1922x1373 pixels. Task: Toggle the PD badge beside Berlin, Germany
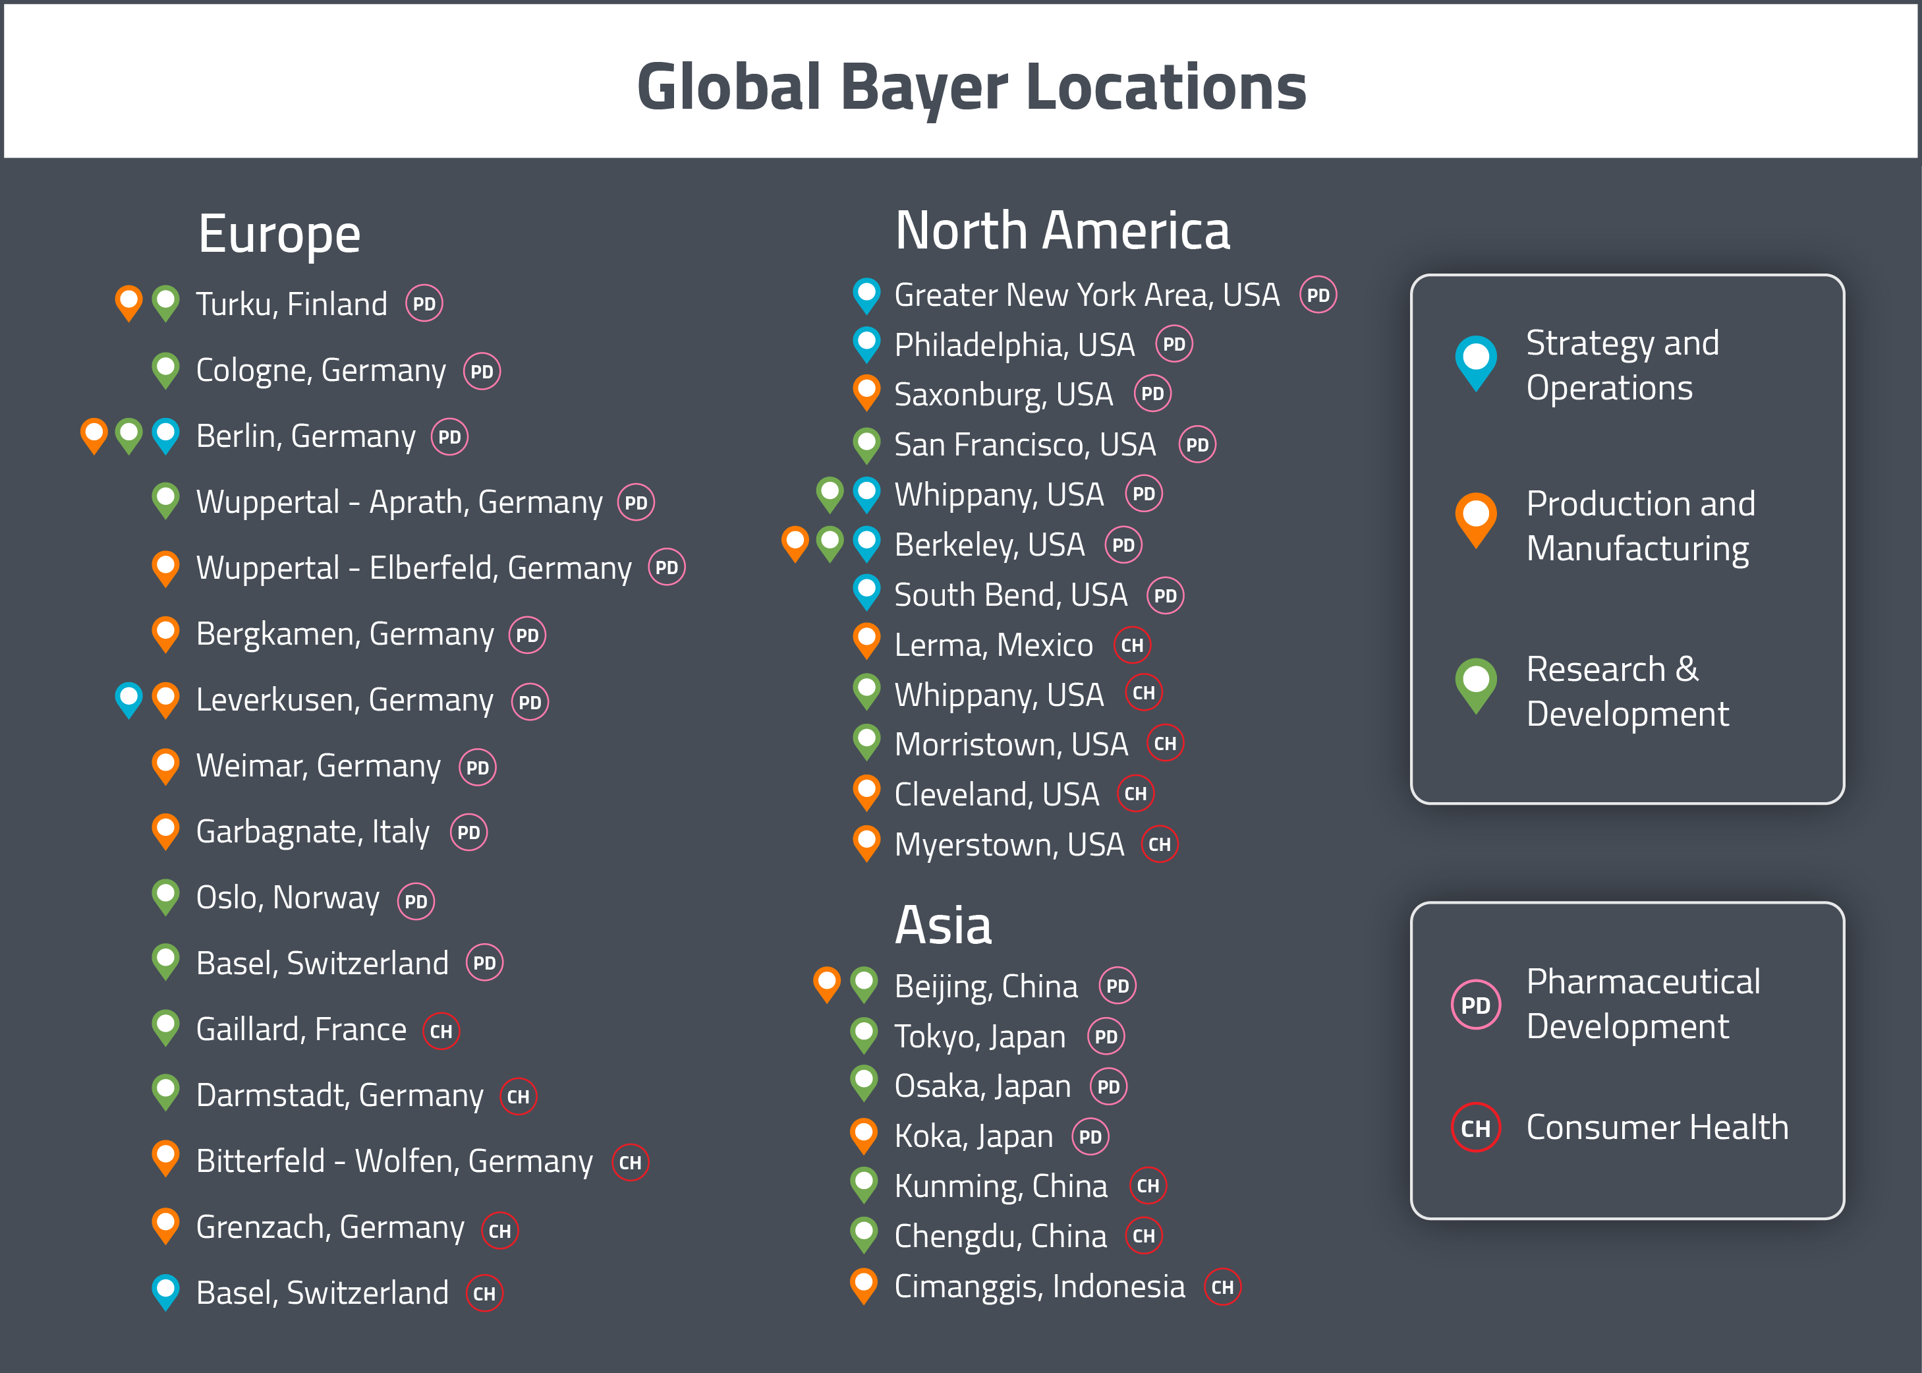451,436
